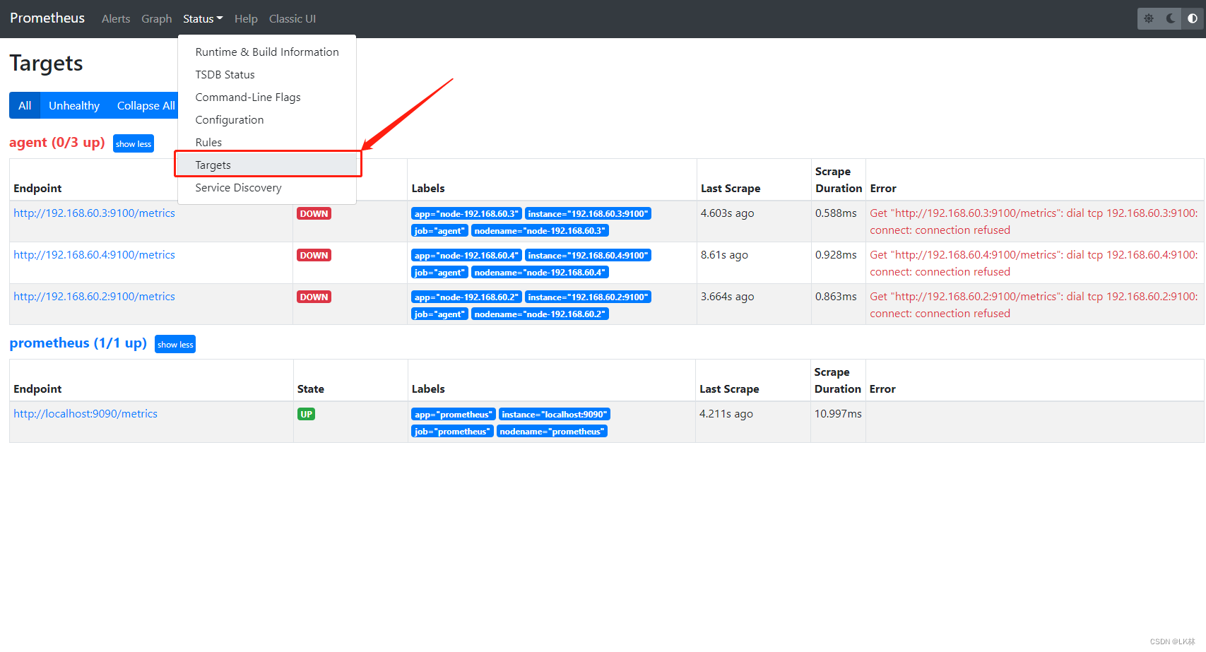Switch to Classic UI
Viewport: 1206px width, 652px height.
(292, 19)
